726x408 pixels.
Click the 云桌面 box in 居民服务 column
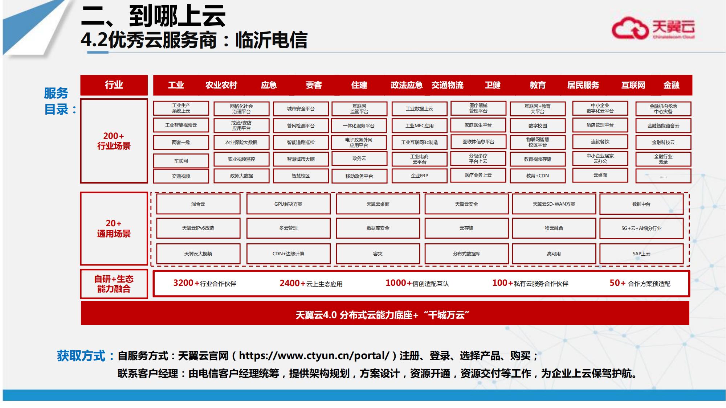click(600, 175)
